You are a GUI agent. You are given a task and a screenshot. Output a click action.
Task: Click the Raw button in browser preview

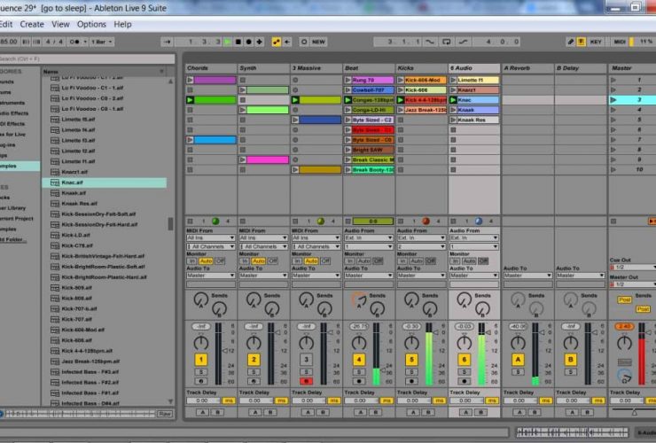tap(165, 414)
